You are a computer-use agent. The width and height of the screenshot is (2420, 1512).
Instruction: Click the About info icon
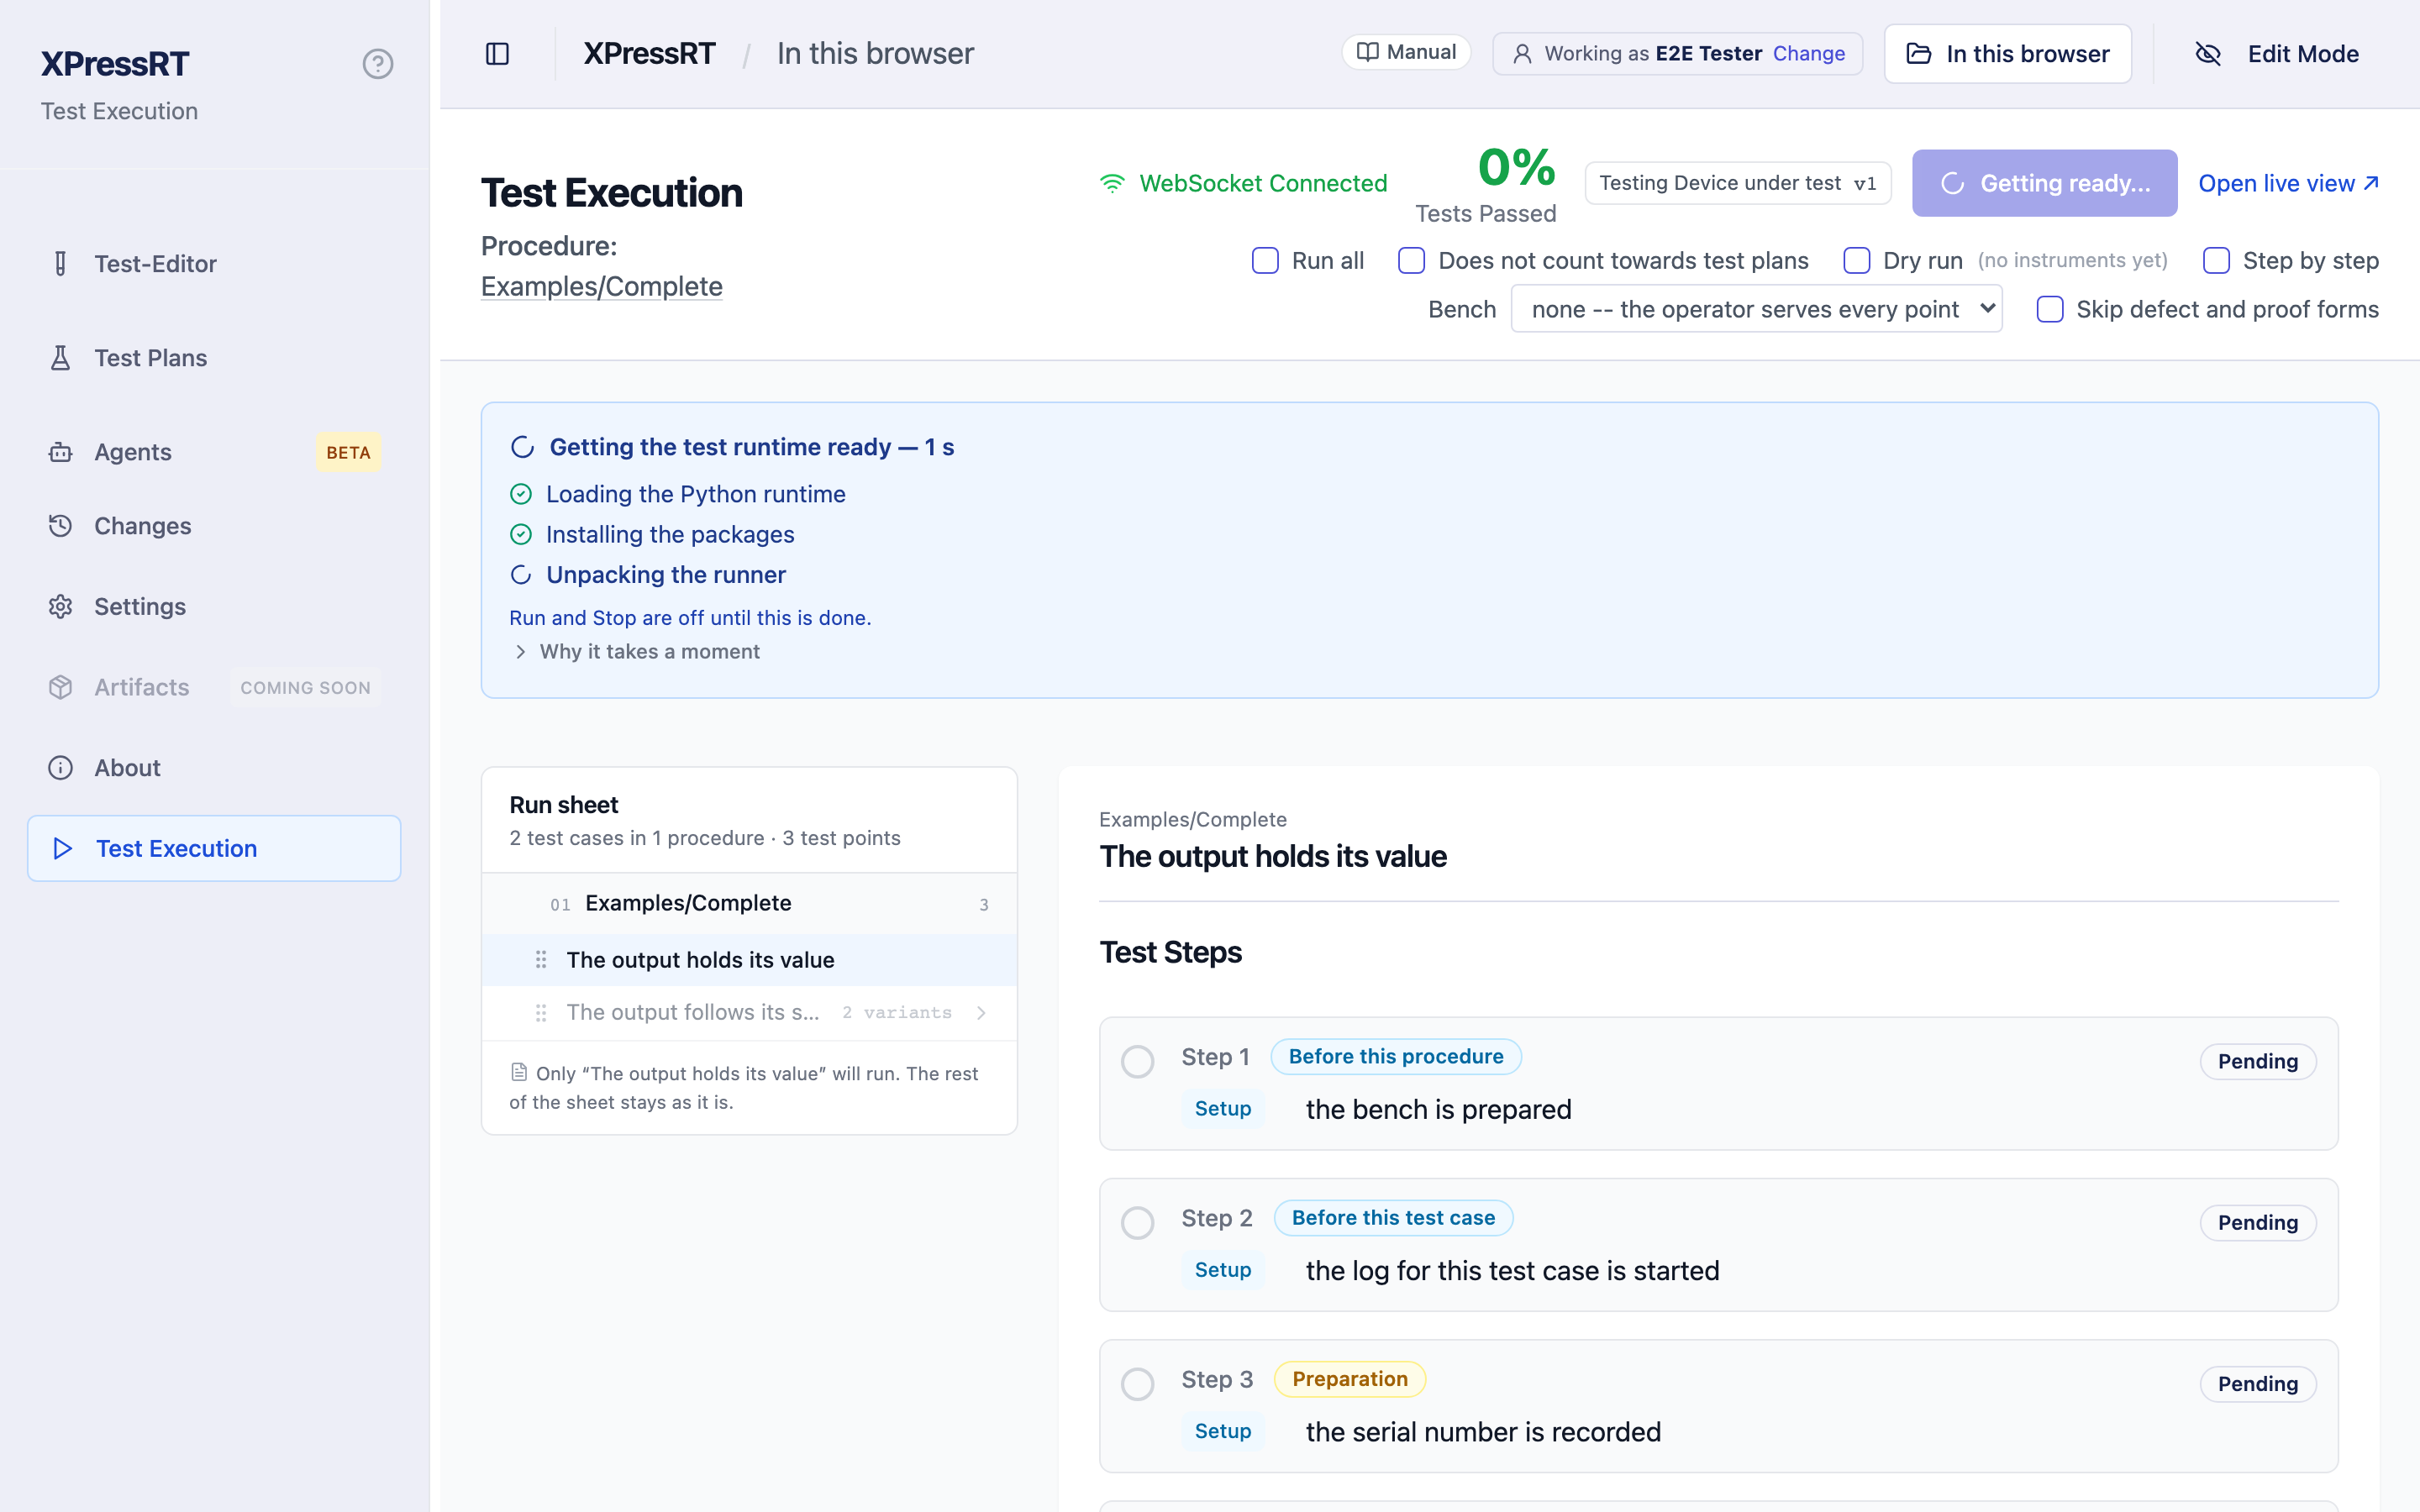click(x=61, y=768)
